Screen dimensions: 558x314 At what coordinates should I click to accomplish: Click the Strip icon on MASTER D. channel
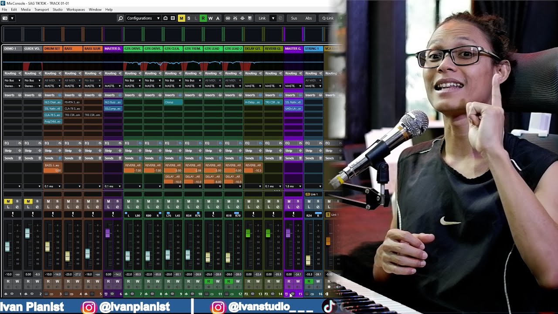[x=120, y=150]
